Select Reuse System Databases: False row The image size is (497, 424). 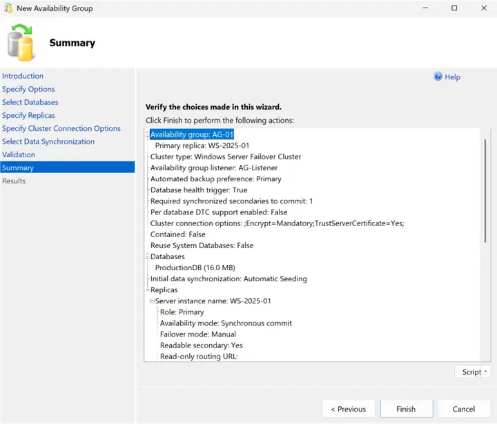tap(202, 245)
